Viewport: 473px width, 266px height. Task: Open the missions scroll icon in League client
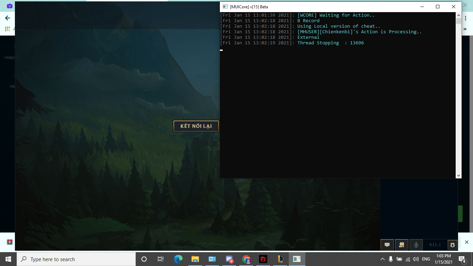point(402,245)
